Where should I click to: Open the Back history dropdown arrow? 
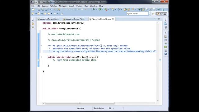[x=52, y=14]
